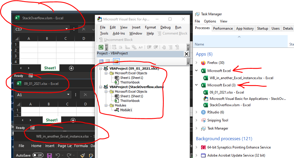Image resolution: width=294 pixels, height=158 pixels.
Task: Expand RStudio (6) process group
Action: (x=196, y=112)
